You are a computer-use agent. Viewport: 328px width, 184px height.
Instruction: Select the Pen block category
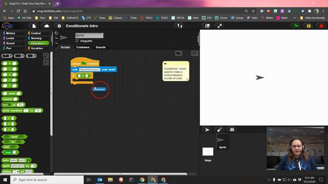click(x=13, y=48)
